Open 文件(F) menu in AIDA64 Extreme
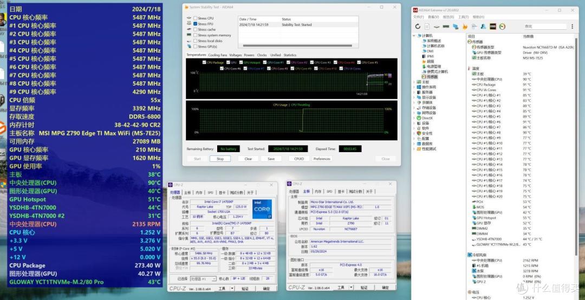The width and height of the screenshot is (585, 300). click(x=419, y=17)
